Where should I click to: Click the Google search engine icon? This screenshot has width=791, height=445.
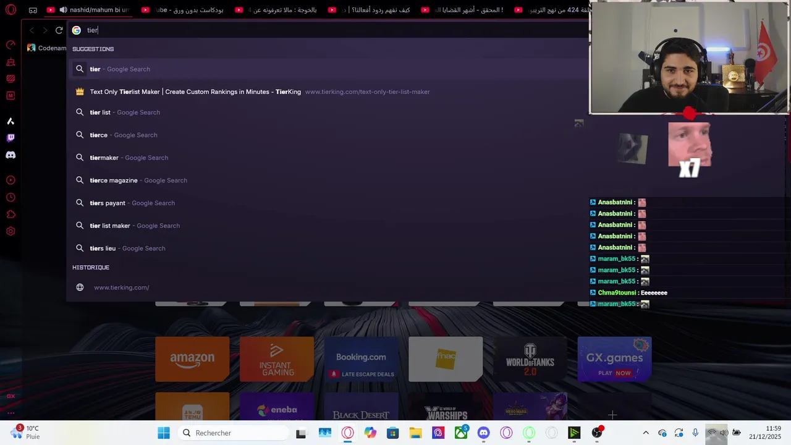[77, 30]
